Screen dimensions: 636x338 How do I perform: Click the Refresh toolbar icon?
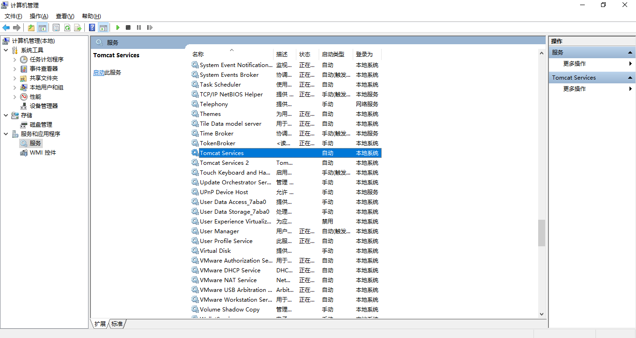click(67, 27)
